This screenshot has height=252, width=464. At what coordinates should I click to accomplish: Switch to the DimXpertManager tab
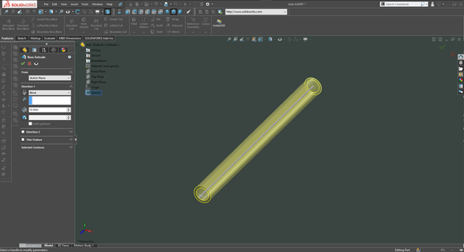[x=54, y=50]
